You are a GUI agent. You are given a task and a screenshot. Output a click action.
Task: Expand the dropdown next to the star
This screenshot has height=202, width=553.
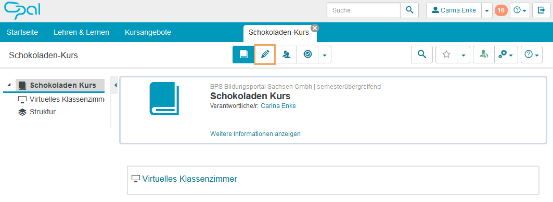pos(464,55)
